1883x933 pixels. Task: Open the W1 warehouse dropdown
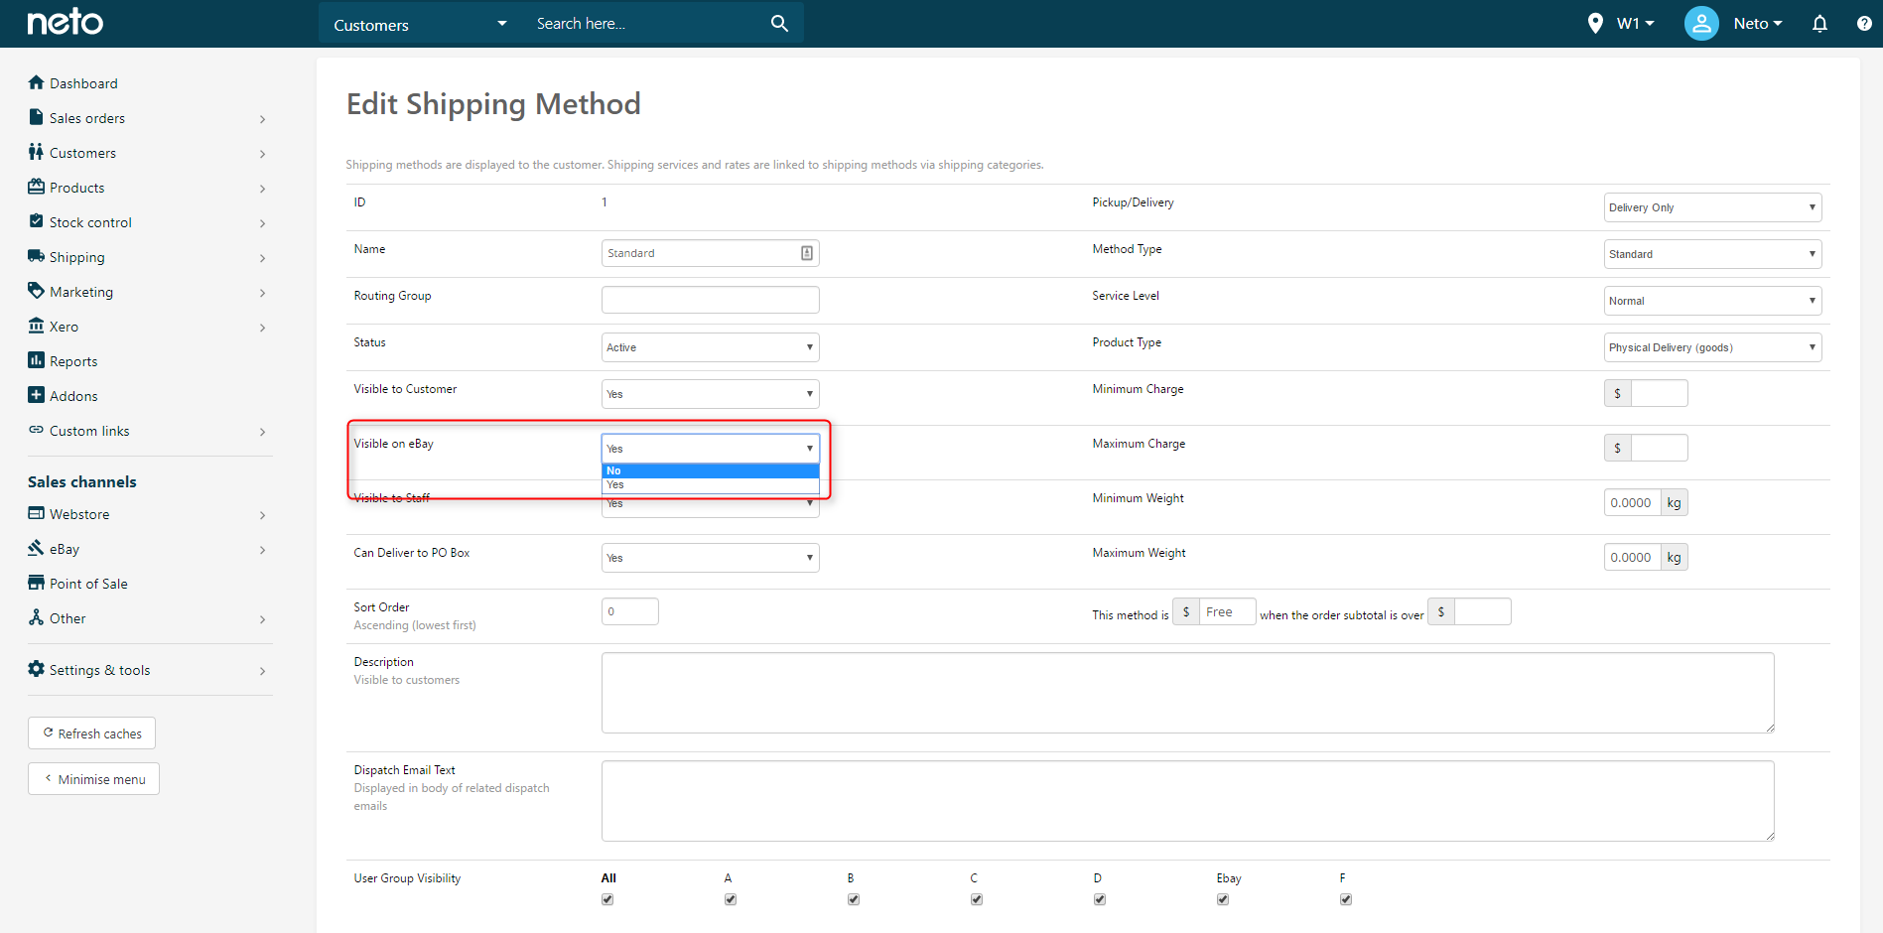[1635, 23]
